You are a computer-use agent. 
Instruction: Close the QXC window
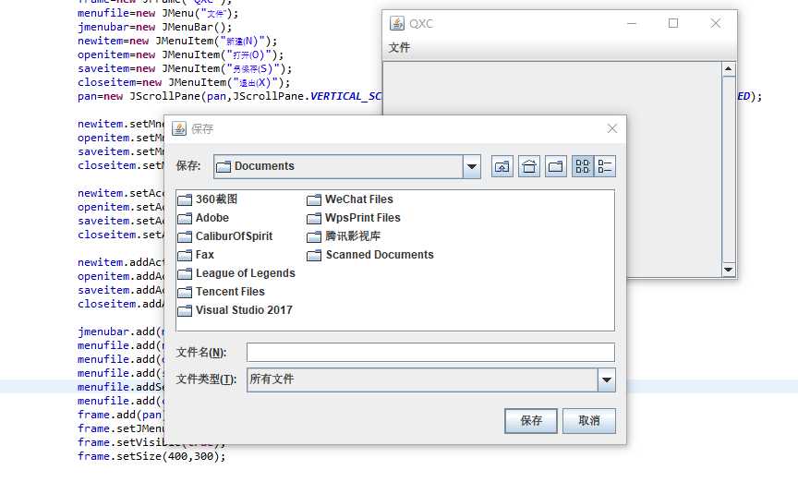pos(716,23)
